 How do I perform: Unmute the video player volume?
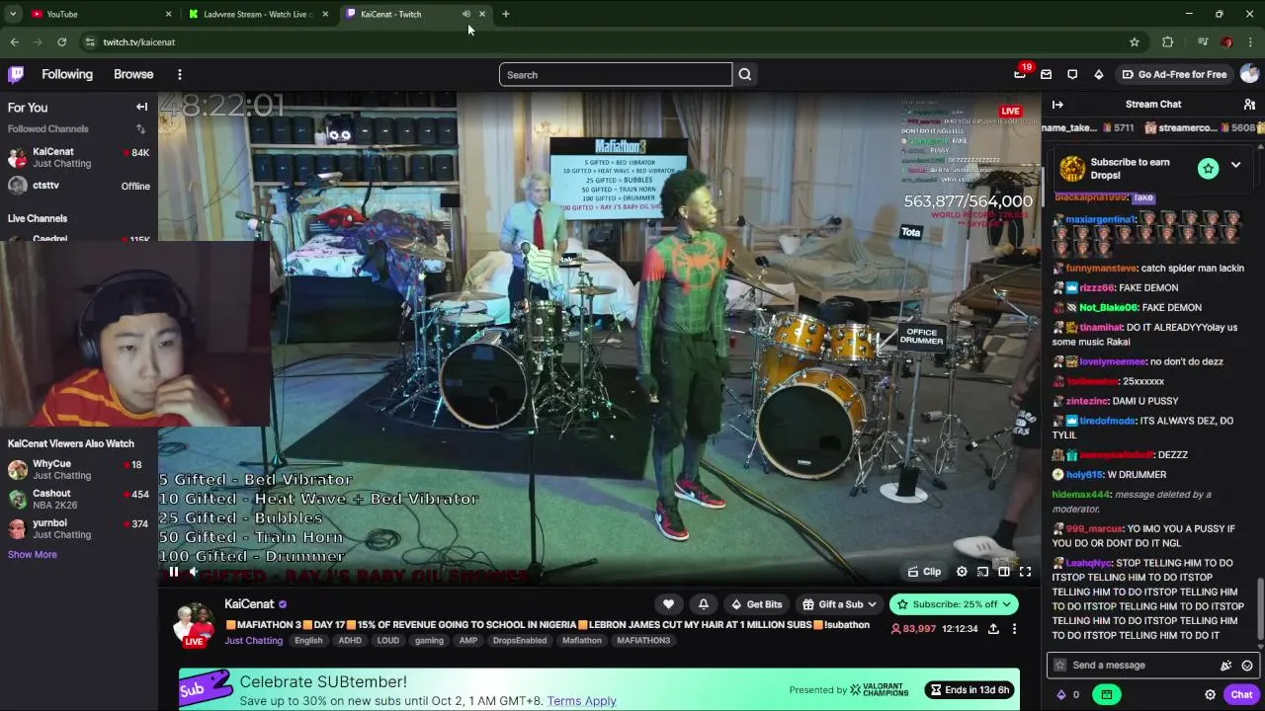(194, 571)
